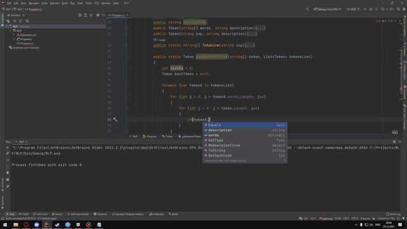The width and height of the screenshot is (407, 229).
Task: Expand the folded Tokenize method body
Action: (250, 45)
